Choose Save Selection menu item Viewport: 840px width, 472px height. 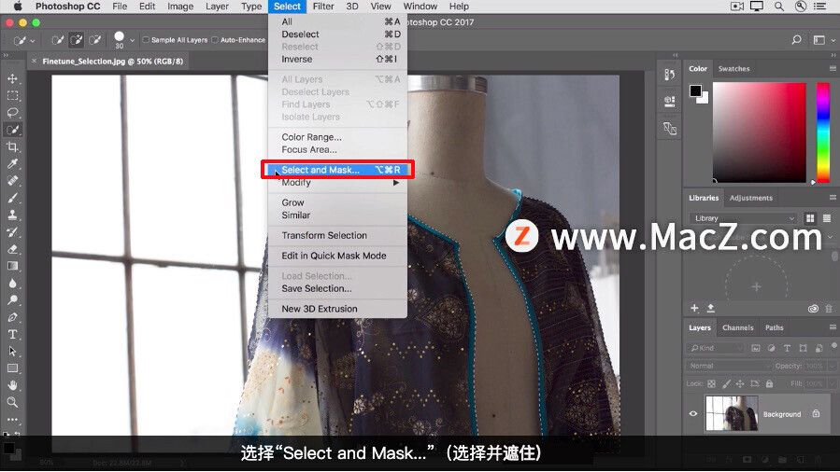point(337,288)
